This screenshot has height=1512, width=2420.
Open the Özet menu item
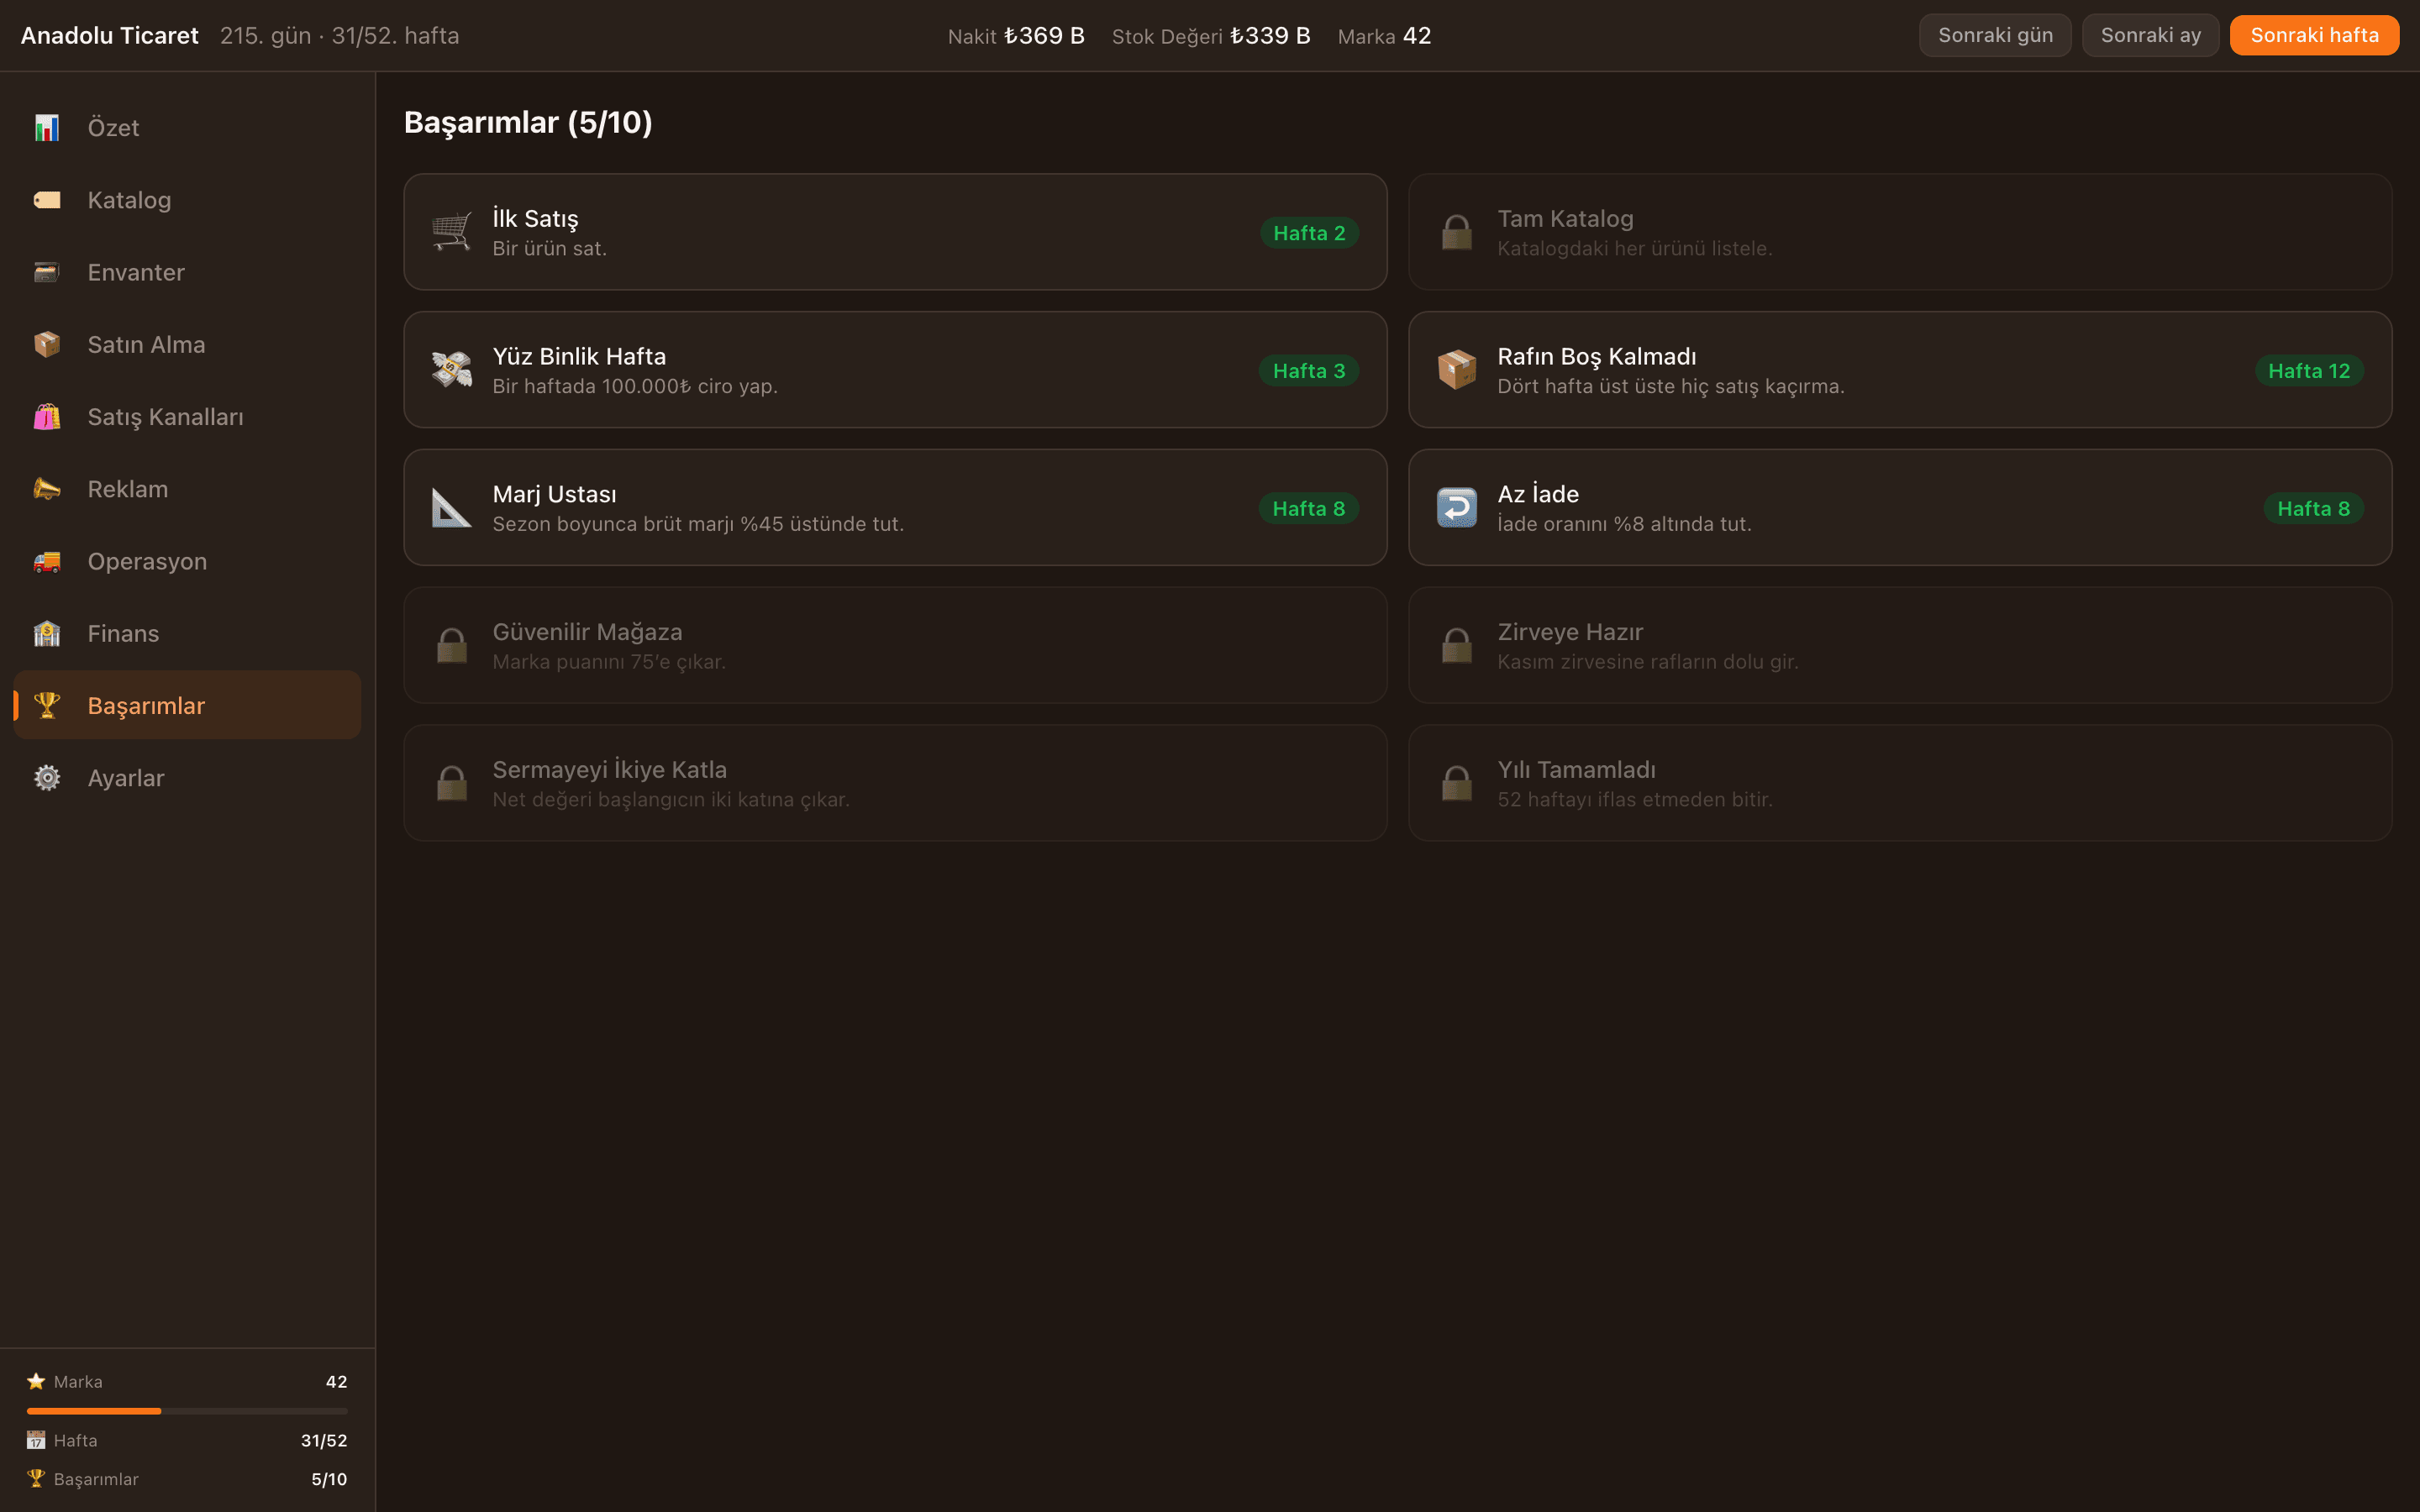click(187, 127)
